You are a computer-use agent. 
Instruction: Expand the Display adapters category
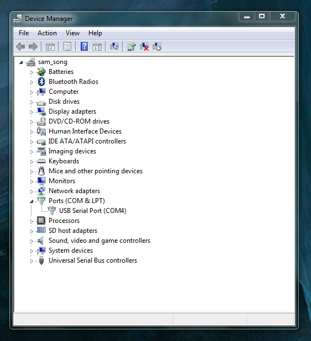[31, 112]
